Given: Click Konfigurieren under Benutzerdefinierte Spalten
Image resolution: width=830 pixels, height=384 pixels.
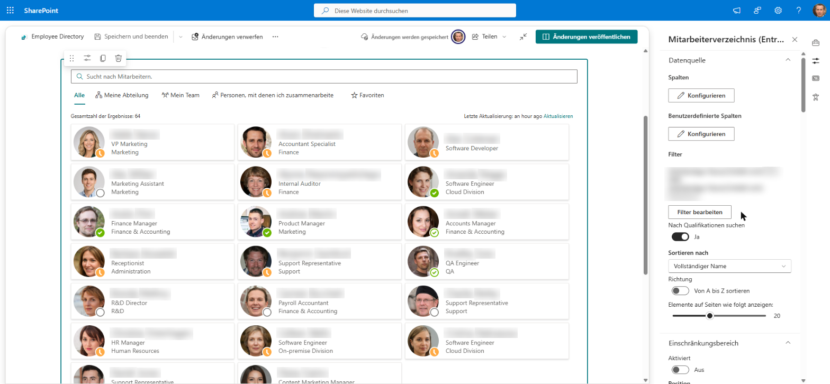Looking at the screenshot, I should coord(701,134).
